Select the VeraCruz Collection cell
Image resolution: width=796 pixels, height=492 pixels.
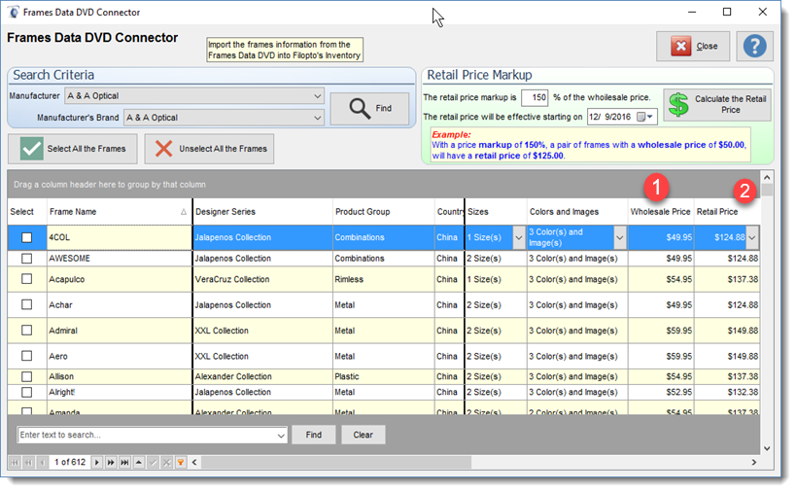[x=262, y=279]
